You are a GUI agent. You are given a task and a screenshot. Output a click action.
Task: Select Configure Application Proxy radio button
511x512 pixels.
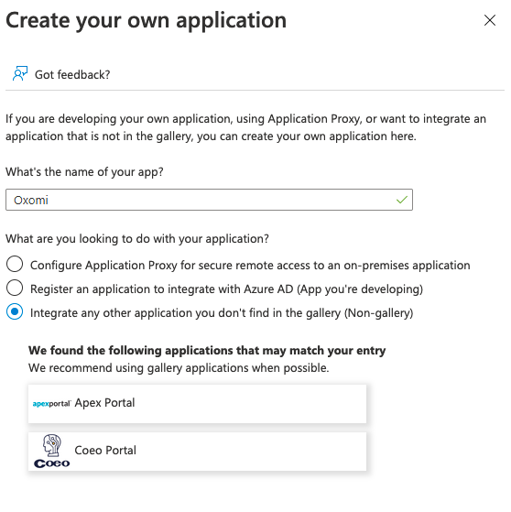coord(15,264)
